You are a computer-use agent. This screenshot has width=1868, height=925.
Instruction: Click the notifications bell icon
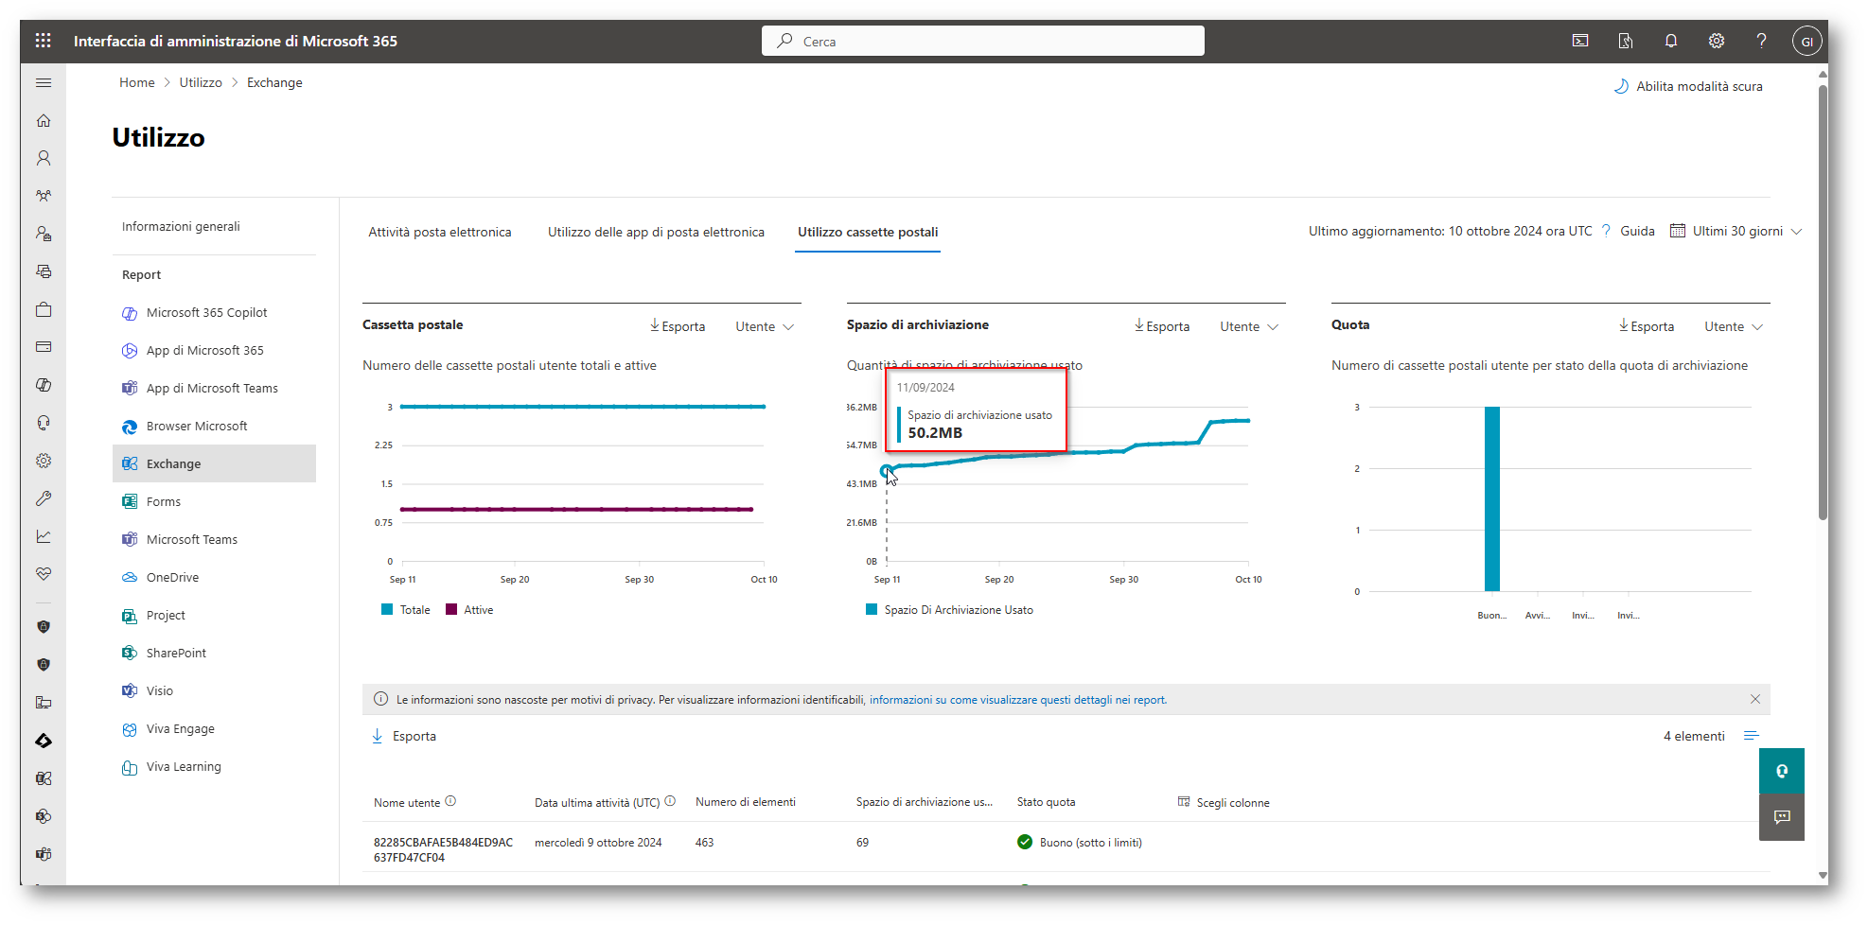pyautogui.click(x=1670, y=41)
